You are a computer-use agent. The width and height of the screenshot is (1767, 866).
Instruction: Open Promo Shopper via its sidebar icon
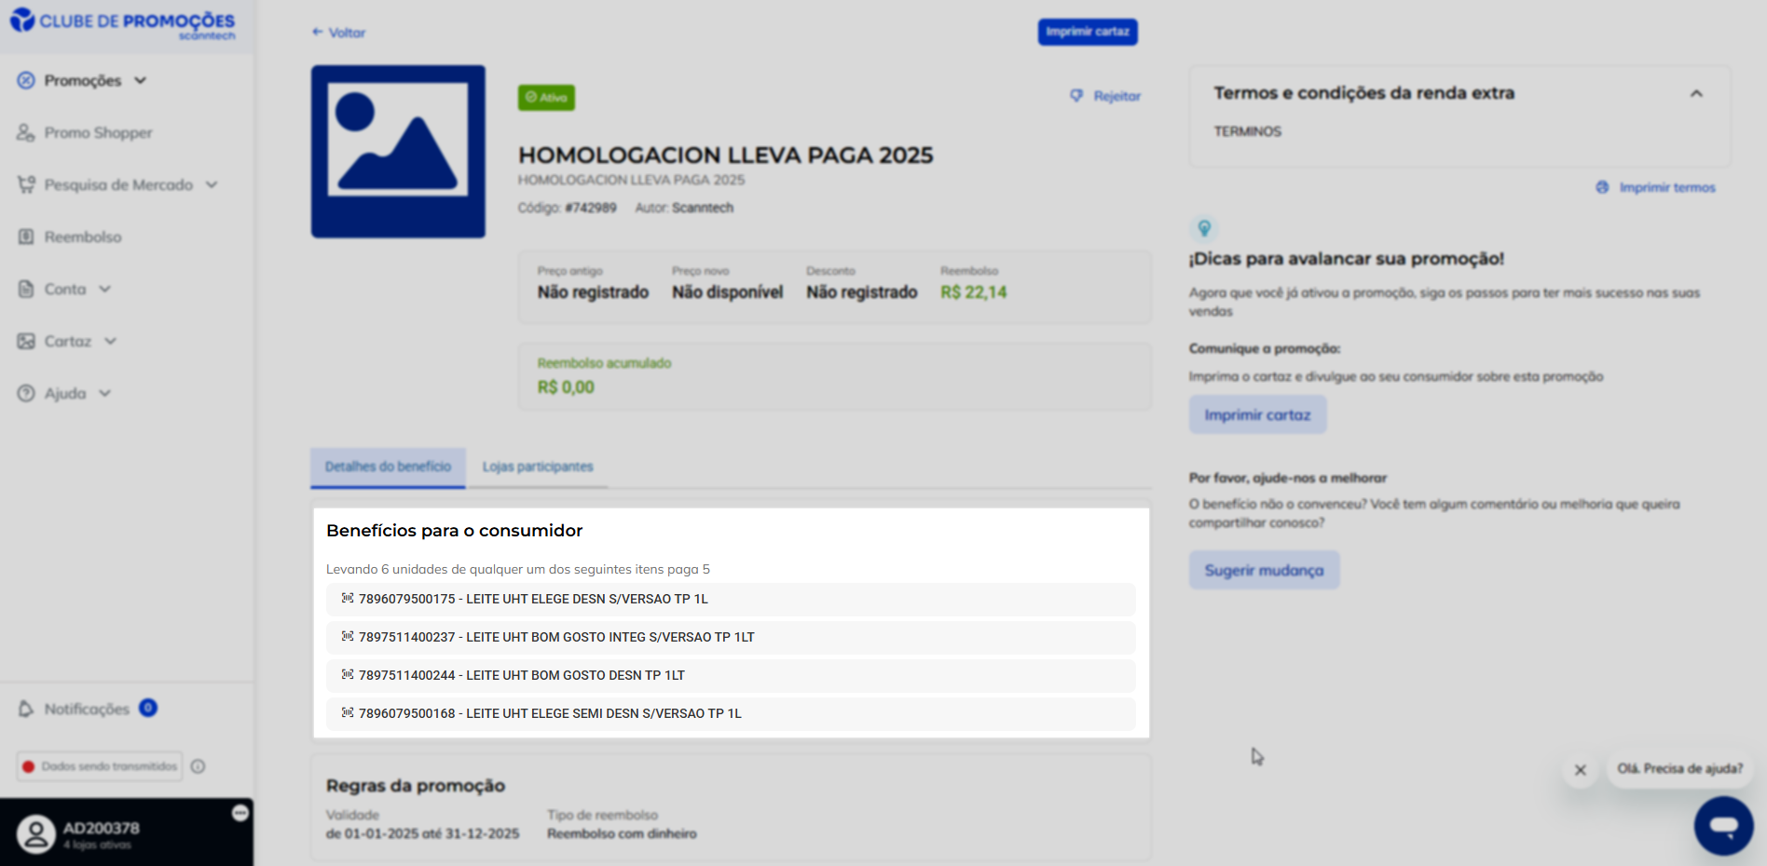point(26,132)
